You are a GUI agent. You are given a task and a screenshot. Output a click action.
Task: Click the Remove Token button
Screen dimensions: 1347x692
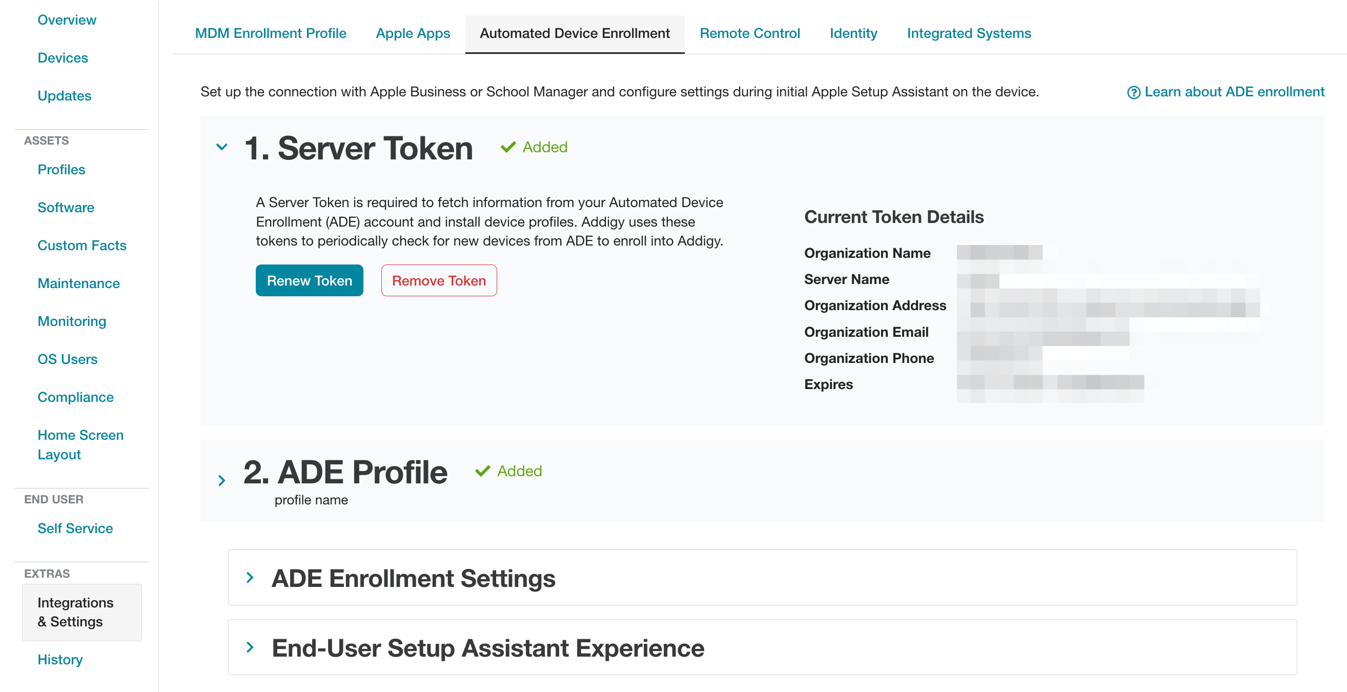point(439,280)
